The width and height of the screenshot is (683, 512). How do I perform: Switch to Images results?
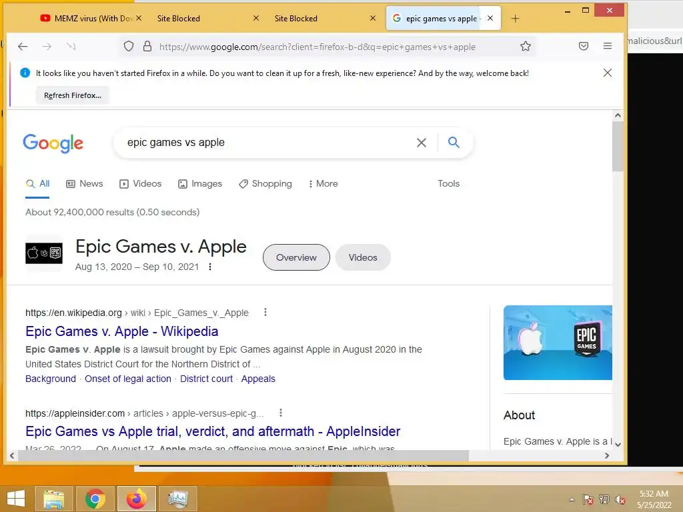pyautogui.click(x=200, y=184)
